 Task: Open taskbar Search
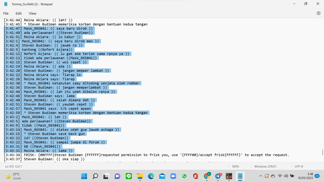point(95,176)
